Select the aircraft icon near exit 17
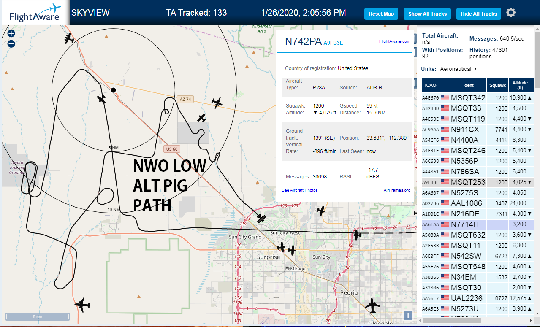Screen dimensions: 540x327 [357, 235]
